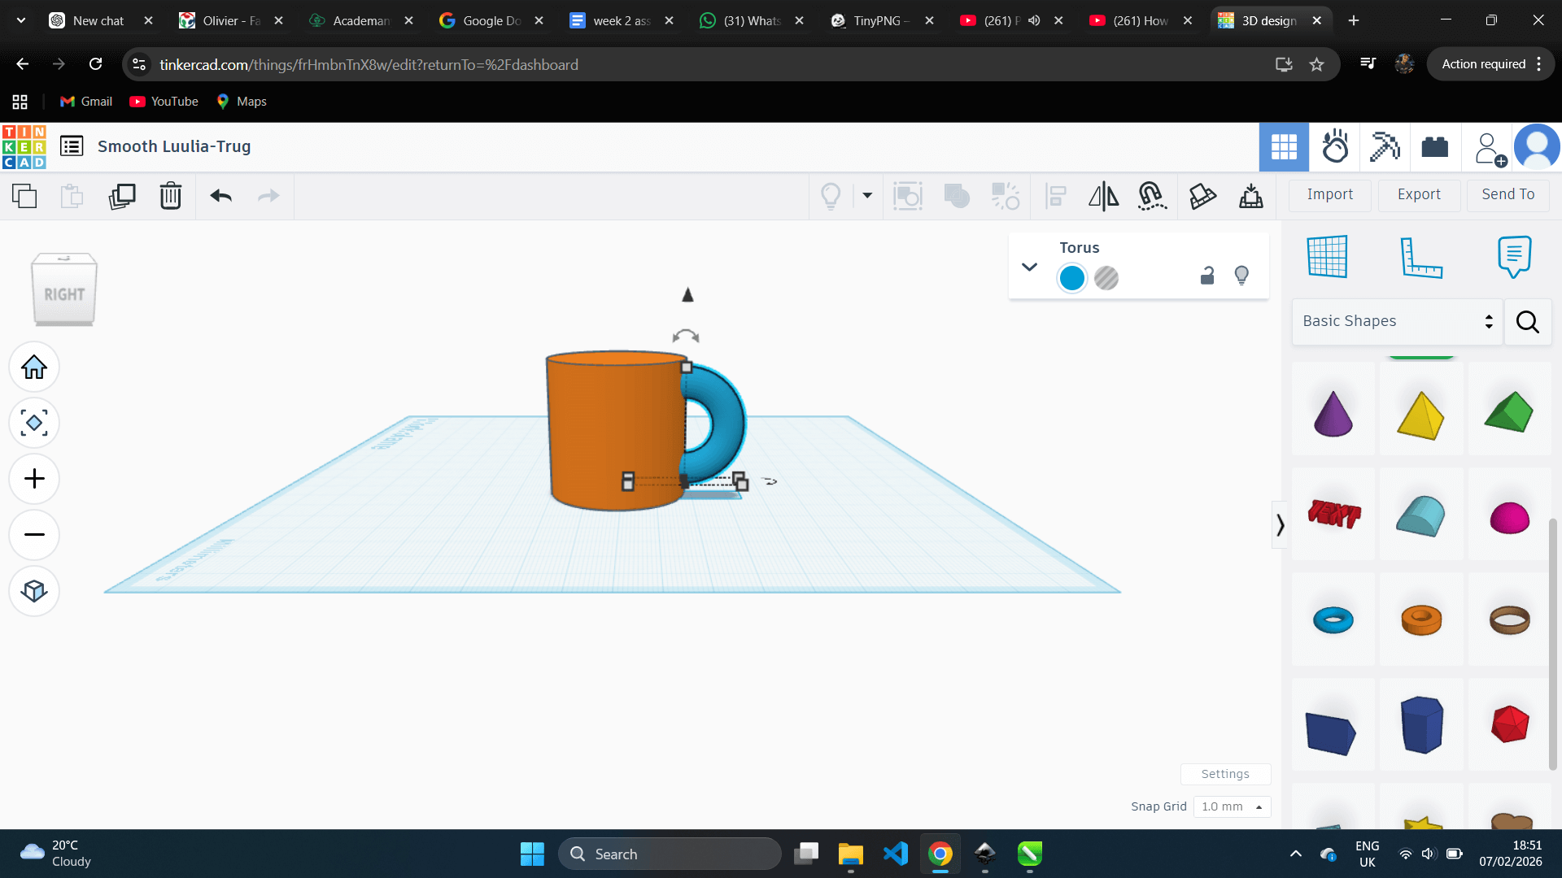The height and width of the screenshot is (878, 1562).
Task: Click the Duplicate and repeat icon
Action: 122,196
